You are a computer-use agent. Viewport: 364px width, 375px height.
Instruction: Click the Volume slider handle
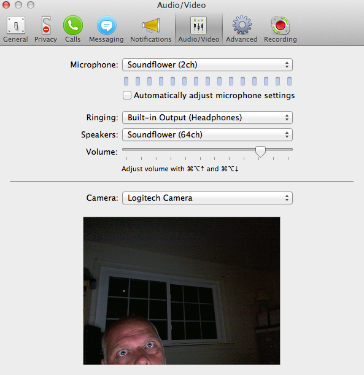[260, 152]
